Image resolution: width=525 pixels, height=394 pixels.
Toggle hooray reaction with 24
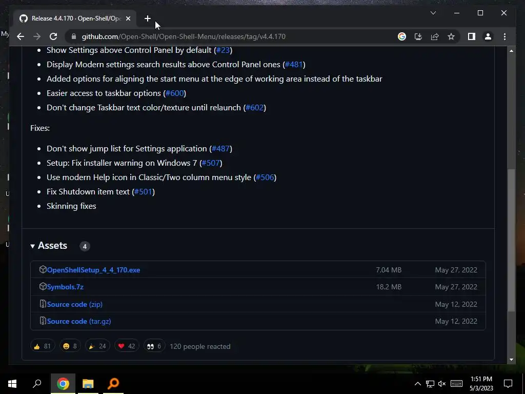pyautogui.click(x=97, y=346)
